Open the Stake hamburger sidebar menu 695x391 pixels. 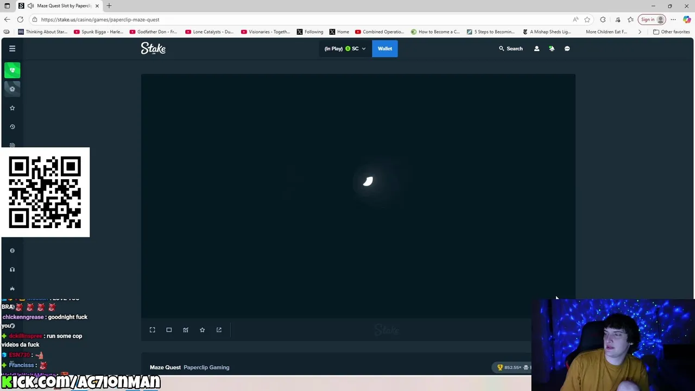tap(12, 48)
